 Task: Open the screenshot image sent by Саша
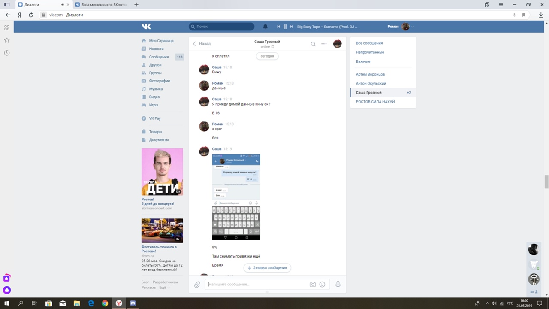[236, 197]
